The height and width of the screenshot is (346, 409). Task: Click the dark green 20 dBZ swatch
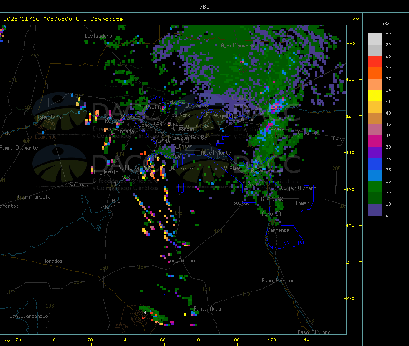(x=374, y=198)
